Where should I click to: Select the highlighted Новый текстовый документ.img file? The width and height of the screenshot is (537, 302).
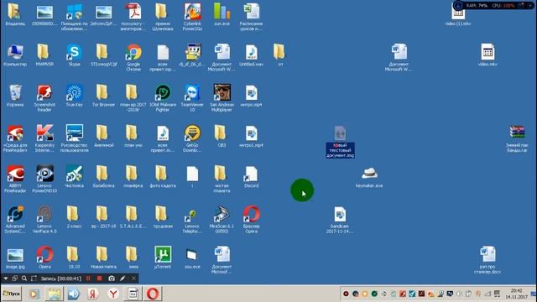click(x=340, y=142)
